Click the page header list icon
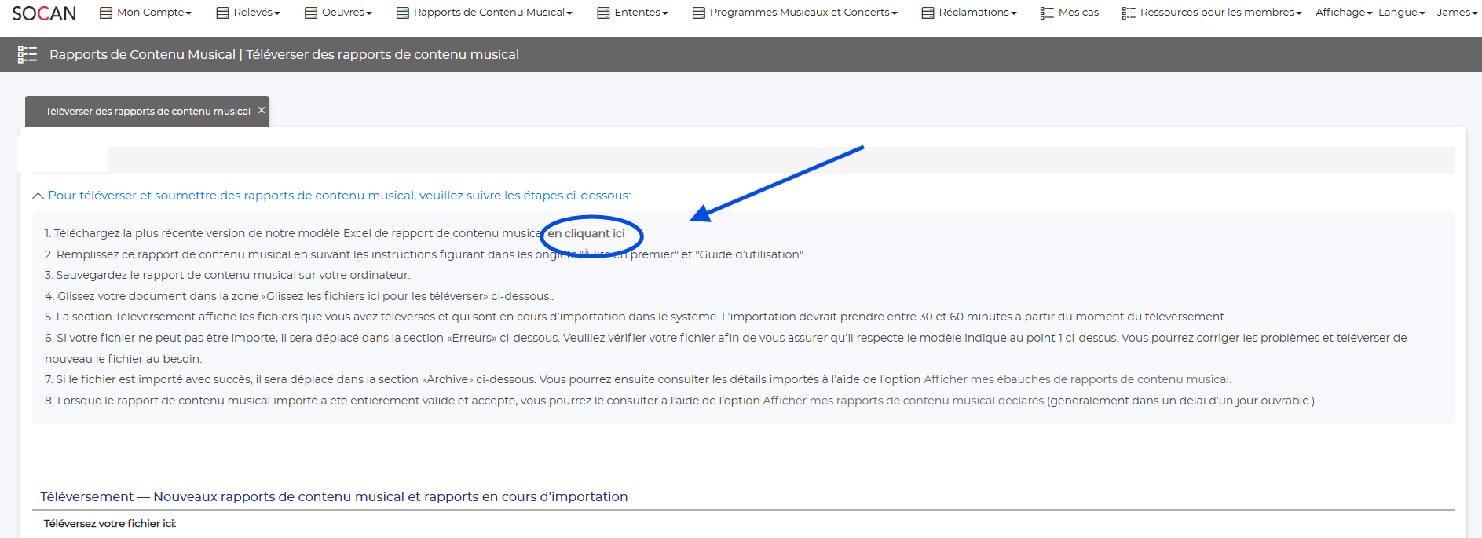Image resolution: width=1482 pixels, height=538 pixels. [x=27, y=54]
